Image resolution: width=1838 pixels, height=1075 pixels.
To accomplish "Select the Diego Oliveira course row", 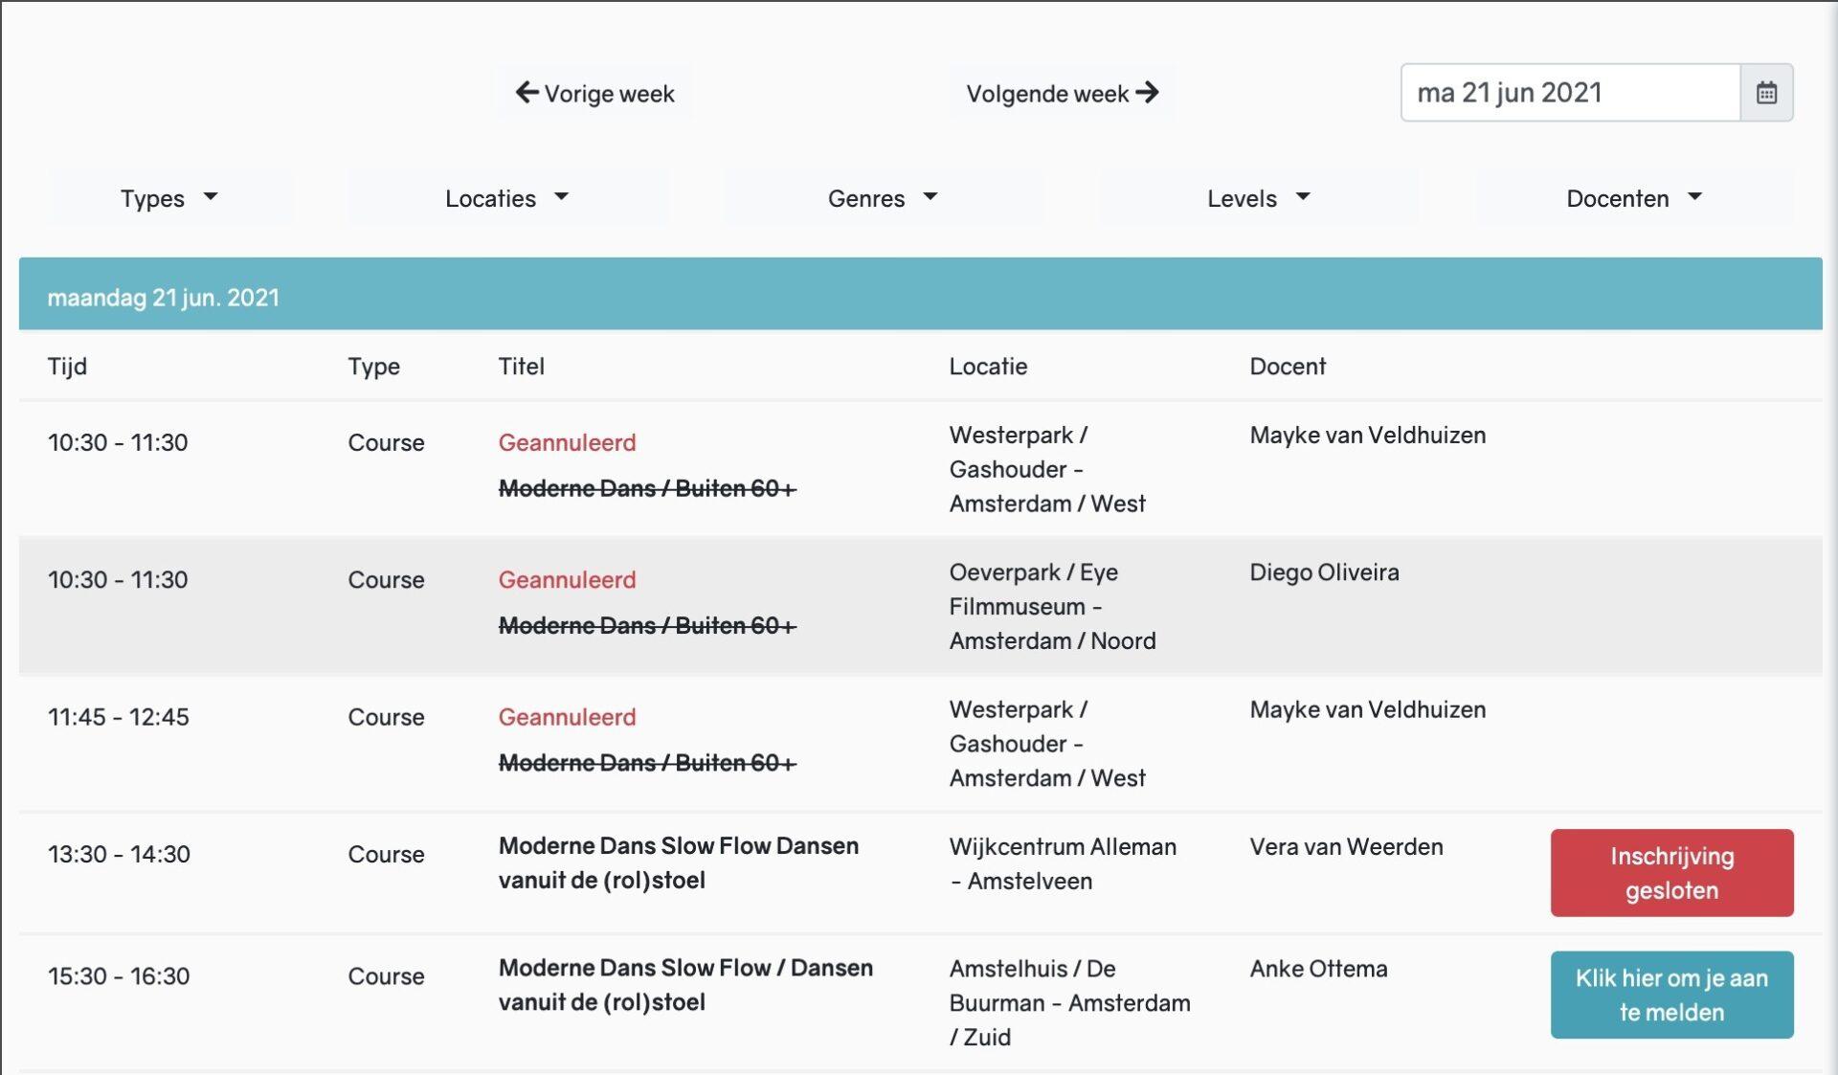I will 1324,572.
